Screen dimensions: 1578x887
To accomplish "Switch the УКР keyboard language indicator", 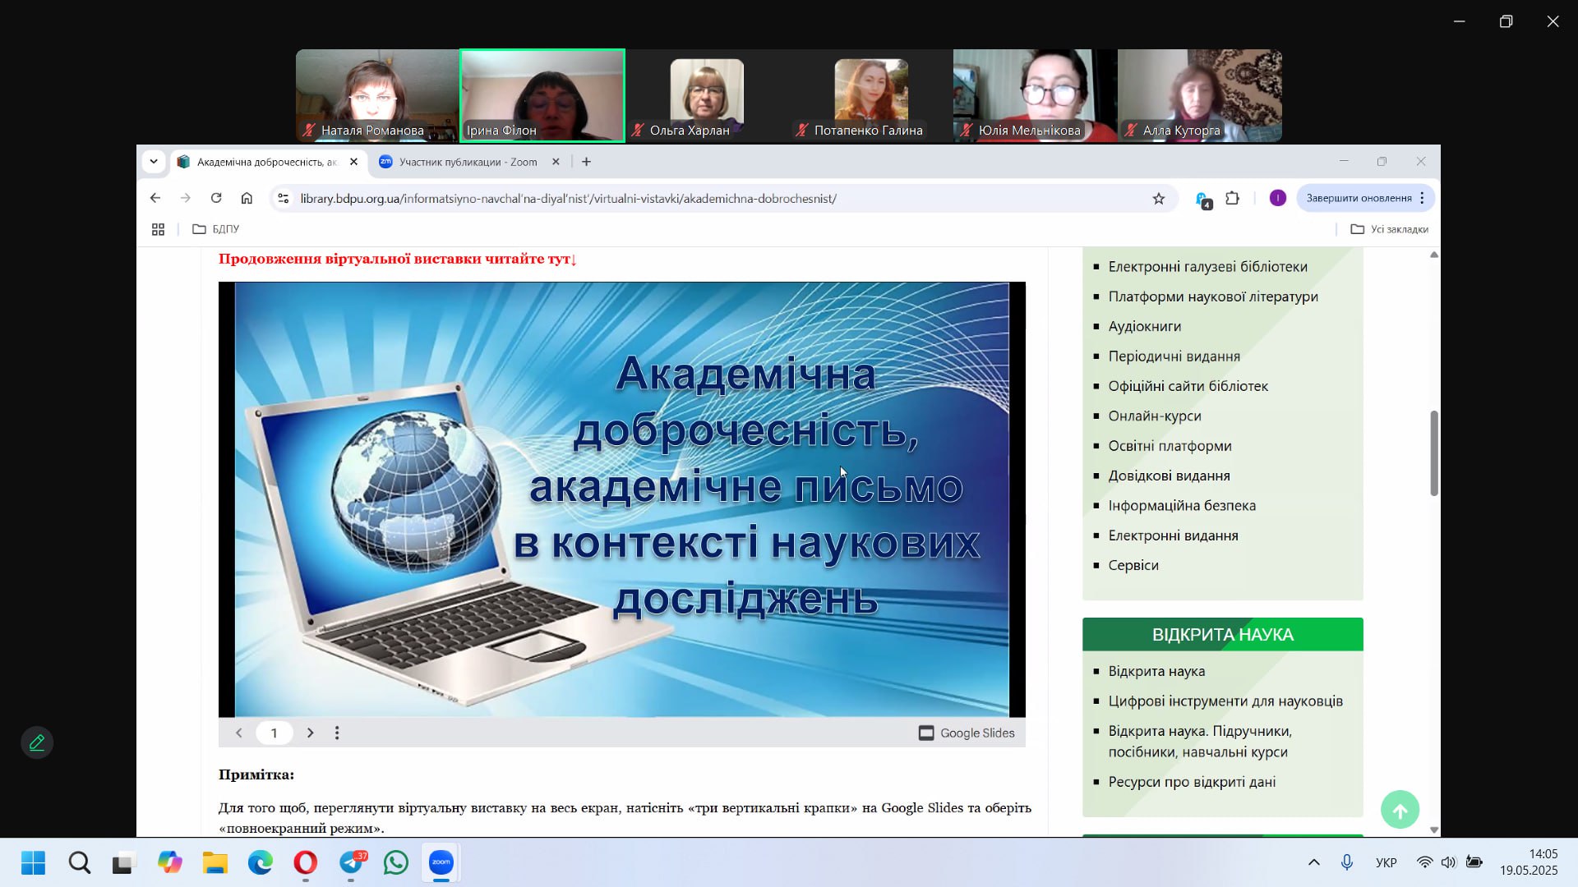I will tap(1386, 862).
